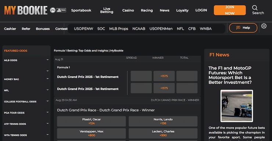The width and height of the screenshot is (272, 141).
Task: Click the Formula 1 league label
Action: coord(64,67)
